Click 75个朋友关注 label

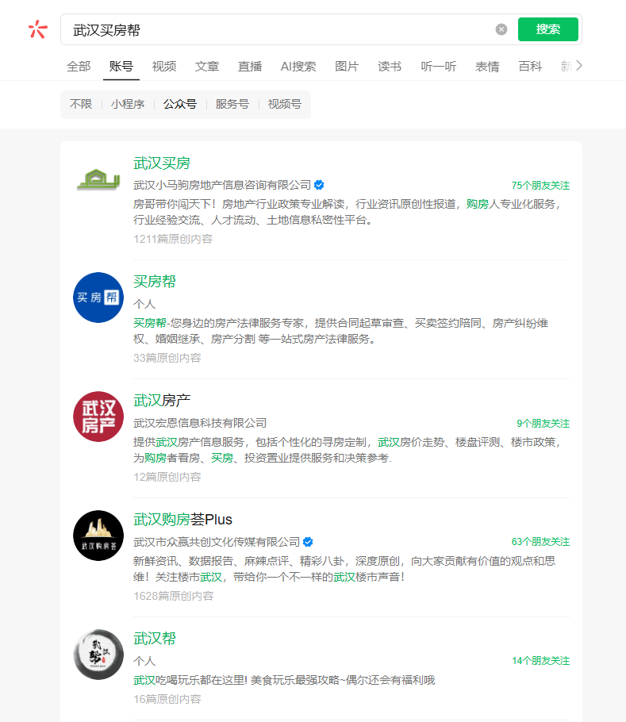540,186
